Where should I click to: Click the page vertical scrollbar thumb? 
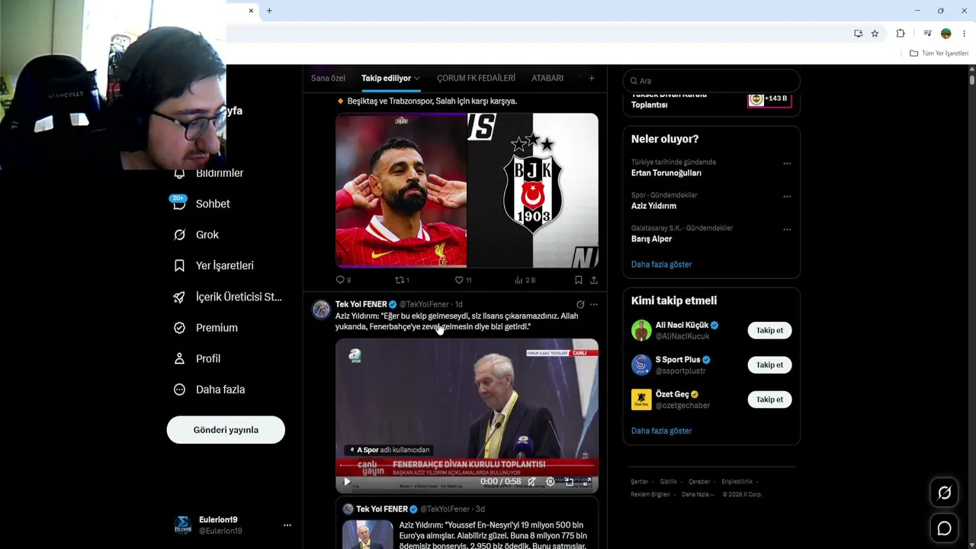972,80
